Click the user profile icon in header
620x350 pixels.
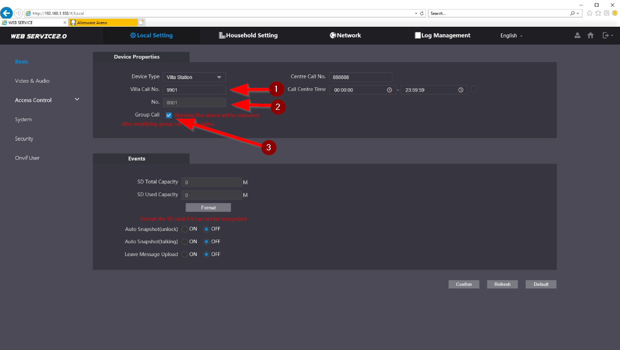pyautogui.click(x=577, y=35)
